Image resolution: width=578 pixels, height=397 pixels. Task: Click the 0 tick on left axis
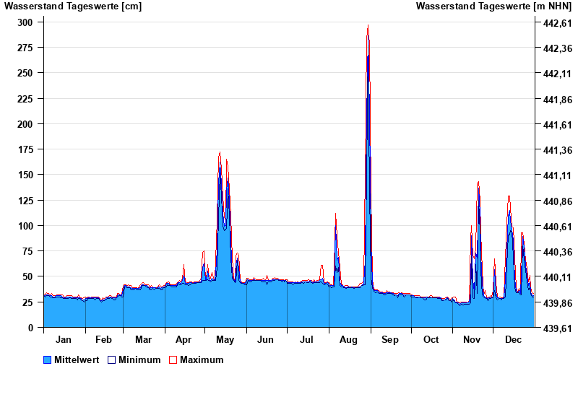pos(30,328)
